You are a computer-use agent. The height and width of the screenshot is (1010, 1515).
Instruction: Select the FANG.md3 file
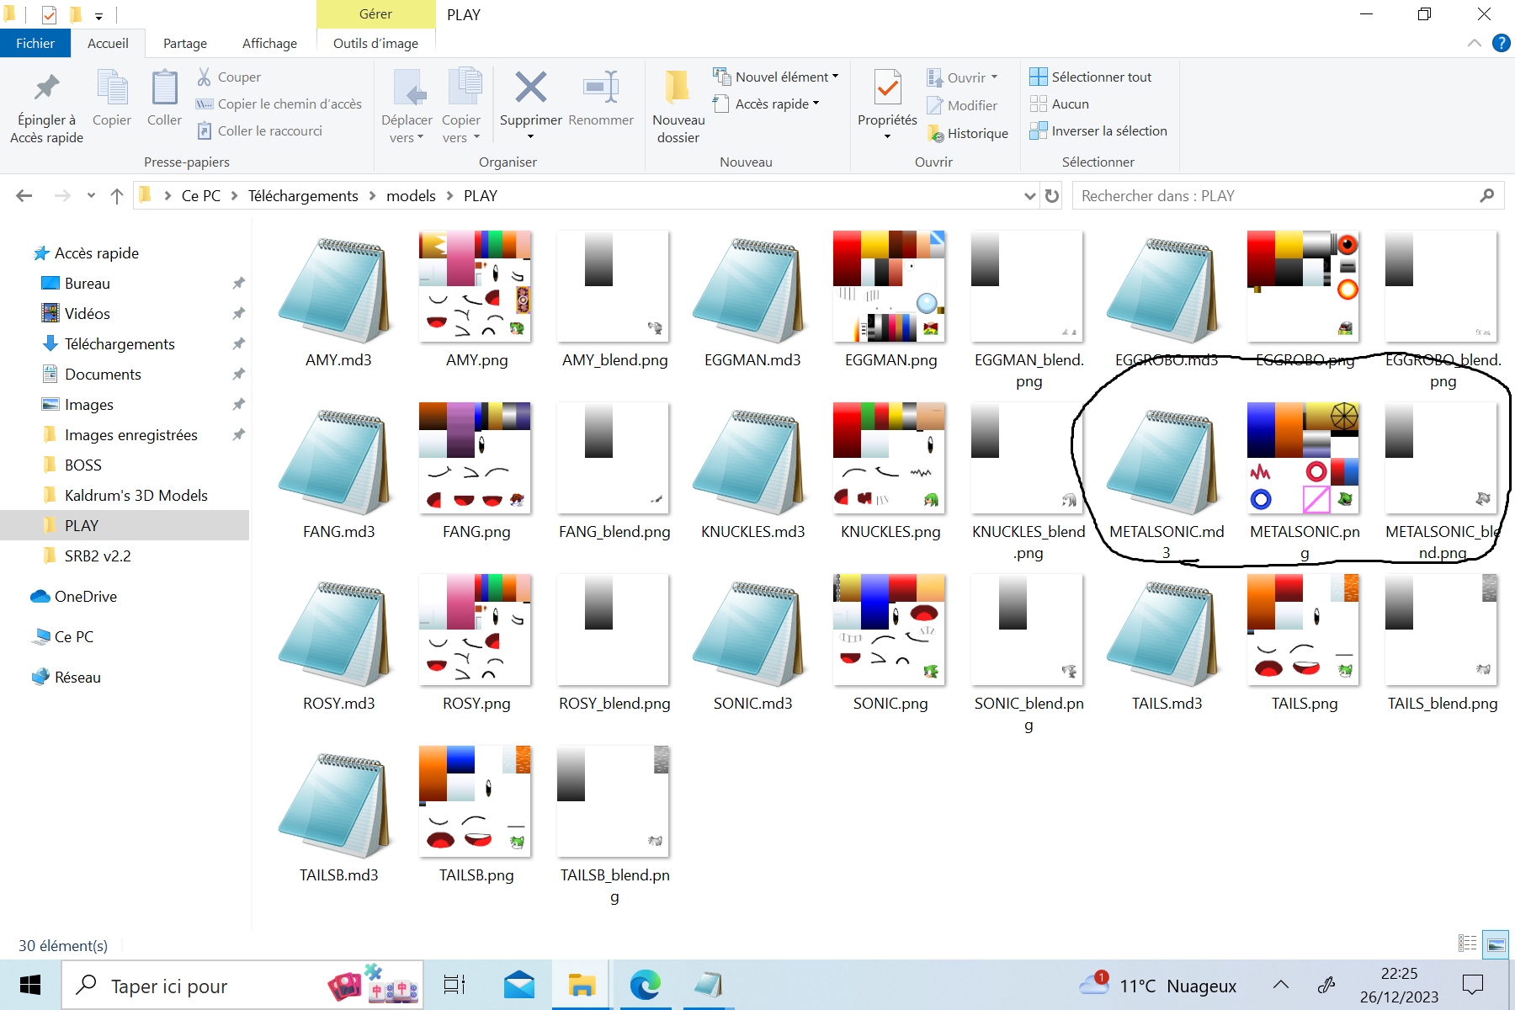click(338, 471)
